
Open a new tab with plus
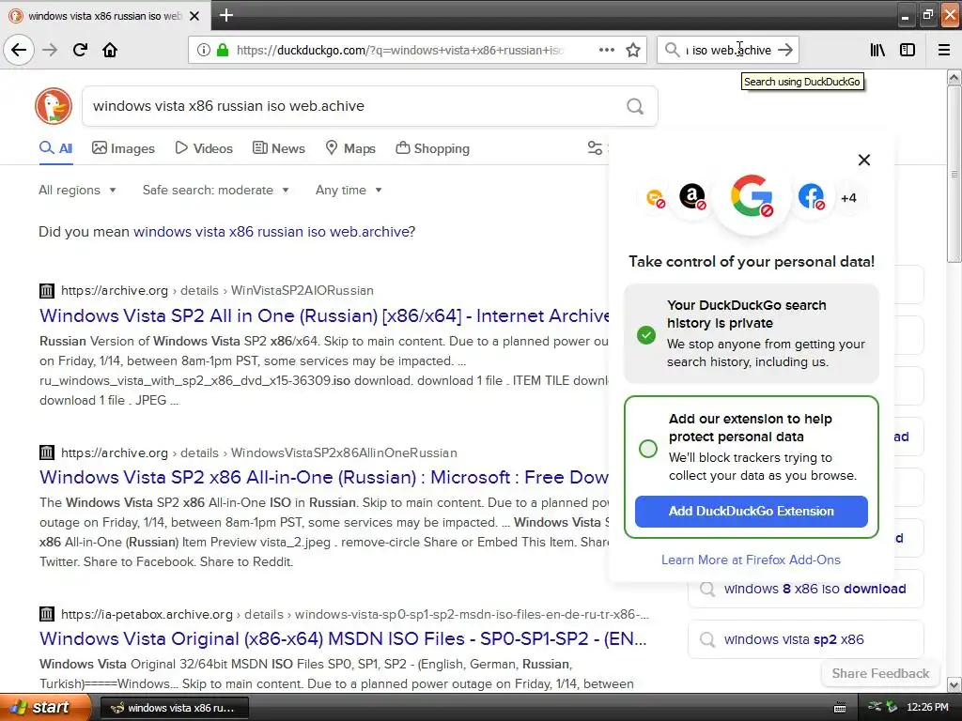(x=226, y=15)
